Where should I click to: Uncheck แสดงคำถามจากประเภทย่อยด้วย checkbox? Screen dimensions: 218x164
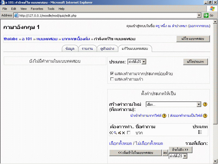(x=112, y=74)
